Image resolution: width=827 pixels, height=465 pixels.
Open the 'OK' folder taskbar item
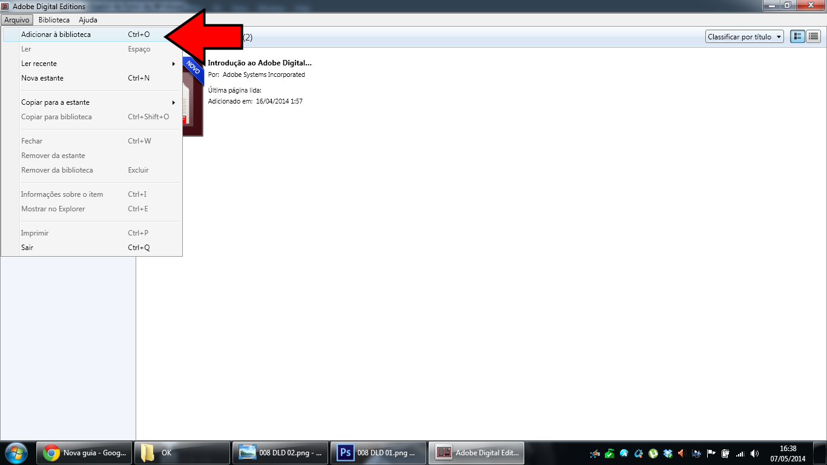tap(182, 453)
